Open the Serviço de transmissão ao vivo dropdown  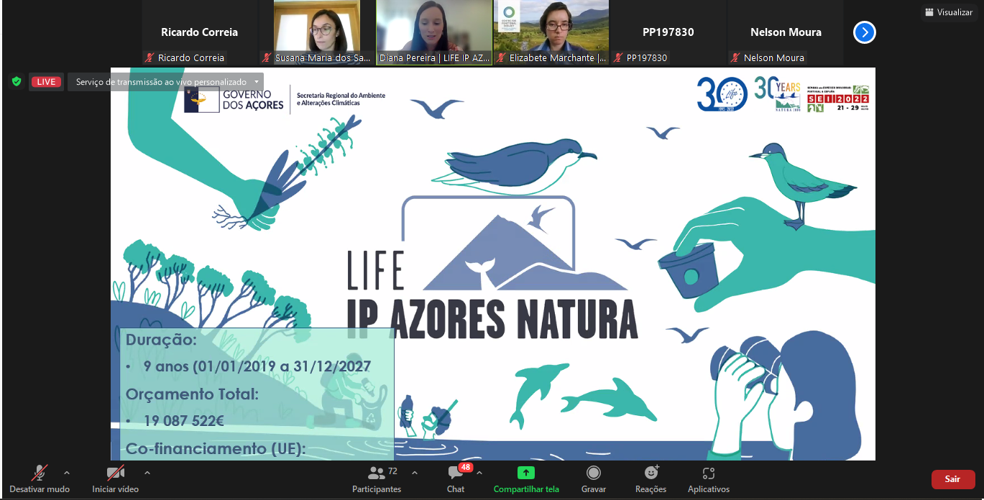(166, 82)
